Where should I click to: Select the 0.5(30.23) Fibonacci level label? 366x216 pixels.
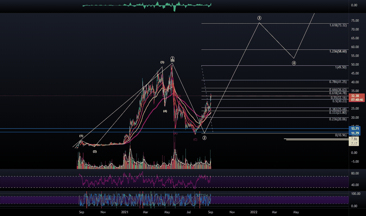pos(340,101)
